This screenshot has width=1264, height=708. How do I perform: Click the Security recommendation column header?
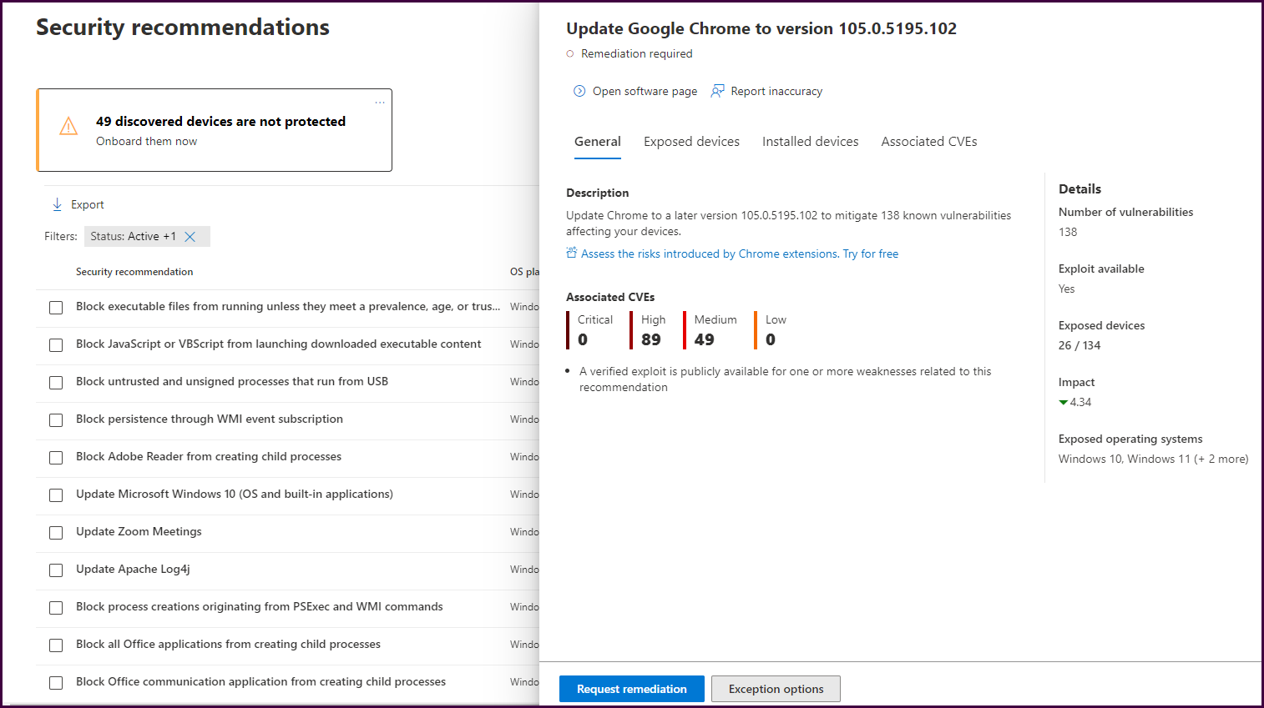coord(134,271)
